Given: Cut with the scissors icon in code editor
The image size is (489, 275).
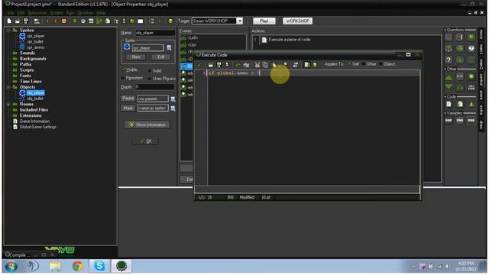Looking at the screenshot, I should (257, 64).
